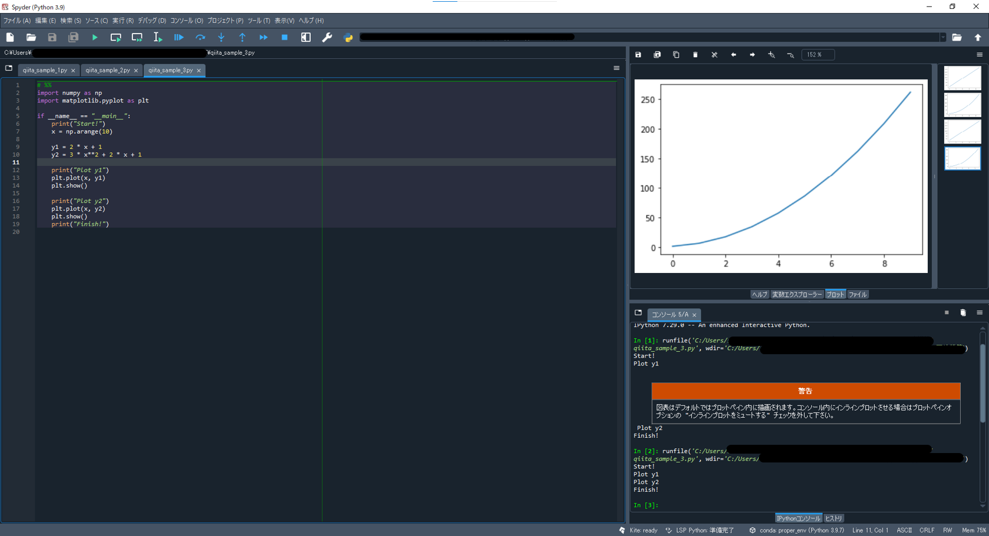Open the 実行 menu
The image size is (989, 536).
tap(122, 21)
